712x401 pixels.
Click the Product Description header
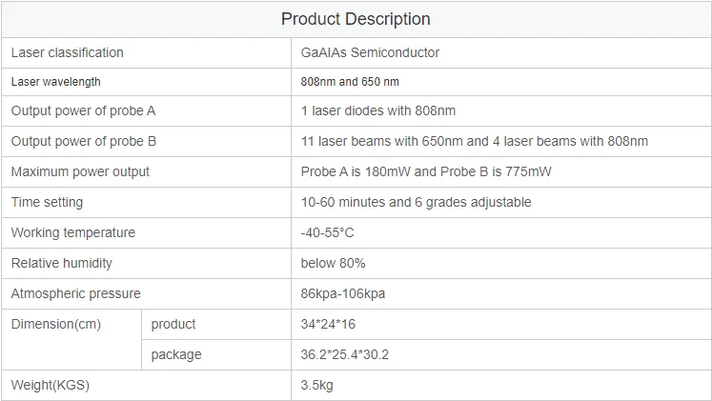[x=356, y=19]
